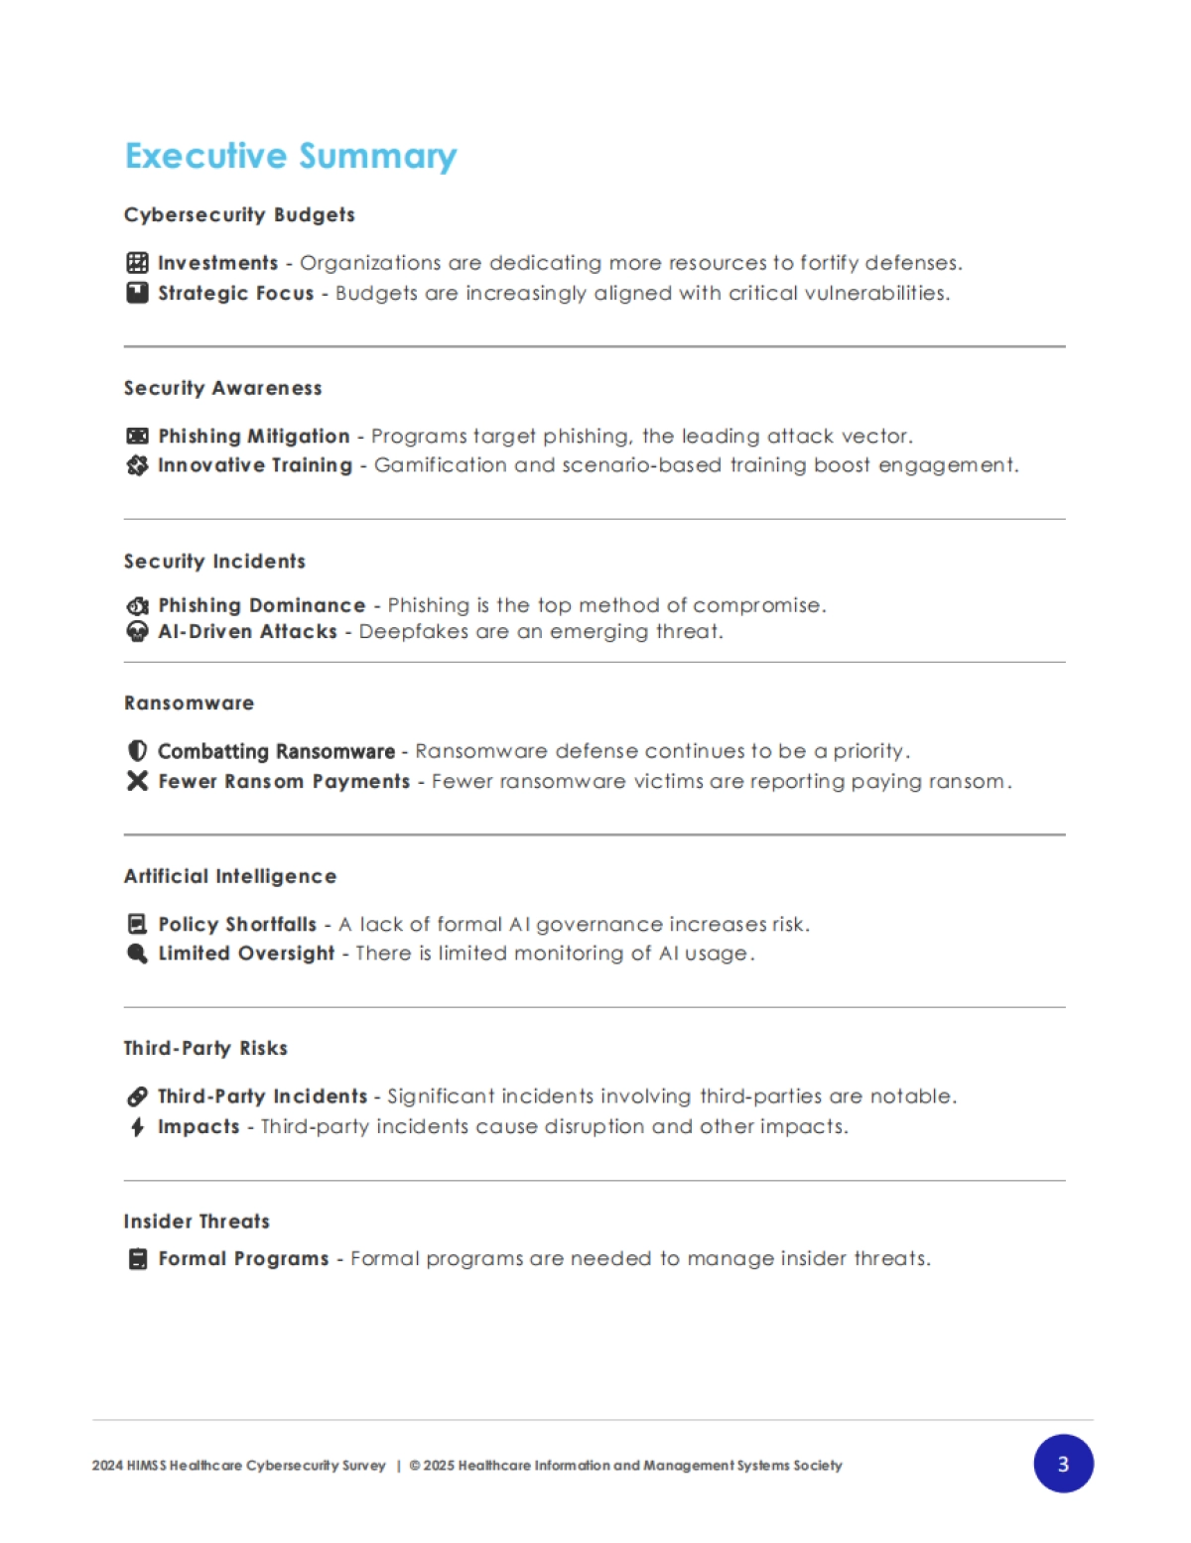
Task: Click the X icon beside Fewer Ransom Payments
Action: (138, 781)
